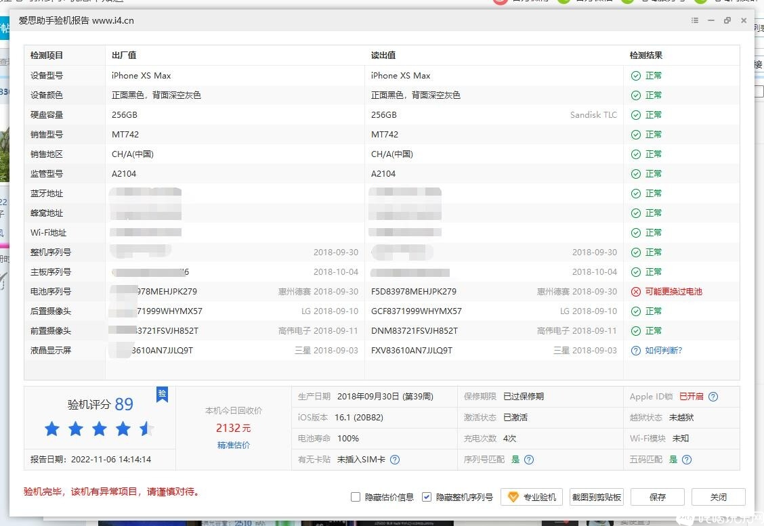Viewport: 764px width, 526px height.
Task: Click the green check icon in 主板序列号 row
Action: [636, 271]
